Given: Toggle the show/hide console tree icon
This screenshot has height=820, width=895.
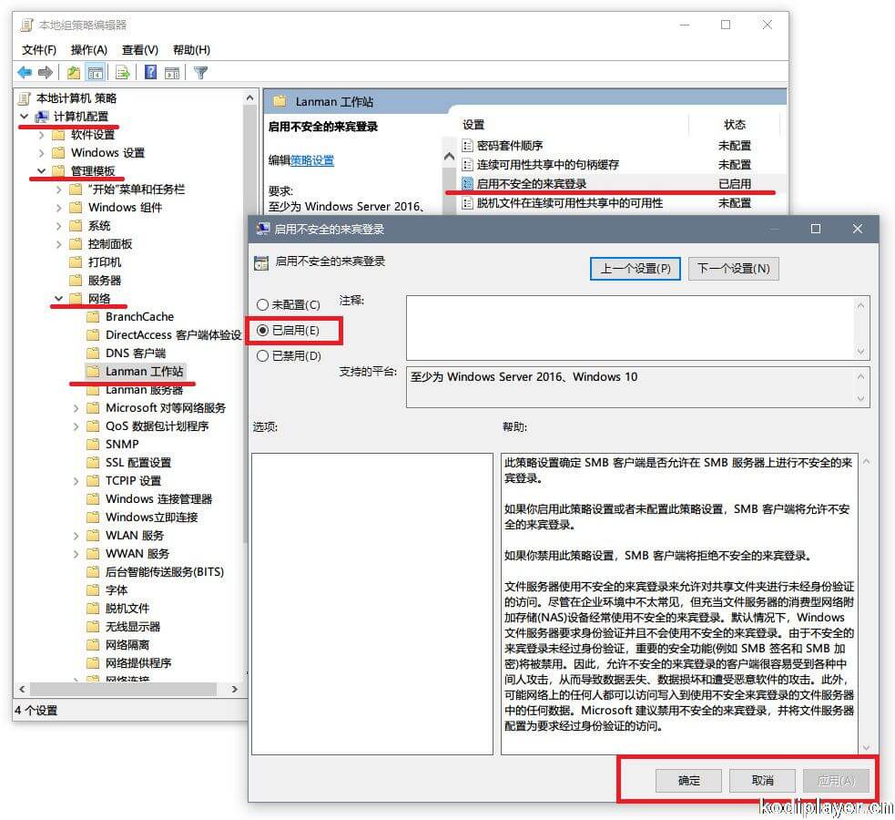Looking at the screenshot, I should 95,73.
